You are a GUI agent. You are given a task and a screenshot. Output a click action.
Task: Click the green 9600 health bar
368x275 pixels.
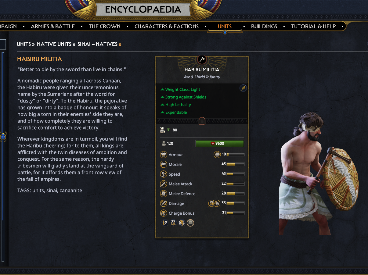click(x=220, y=143)
